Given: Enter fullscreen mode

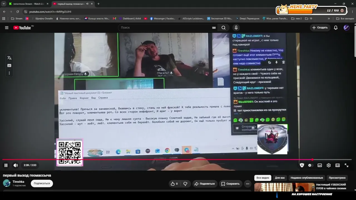Looking at the screenshot, I should (x=347, y=165).
